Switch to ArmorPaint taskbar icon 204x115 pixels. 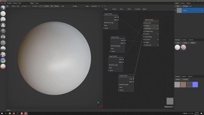point(26,113)
